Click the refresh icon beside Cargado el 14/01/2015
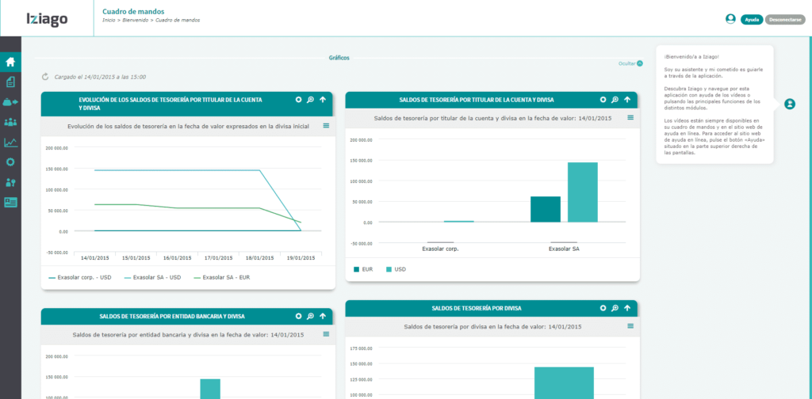The height and width of the screenshot is (399, 812). 45,77
